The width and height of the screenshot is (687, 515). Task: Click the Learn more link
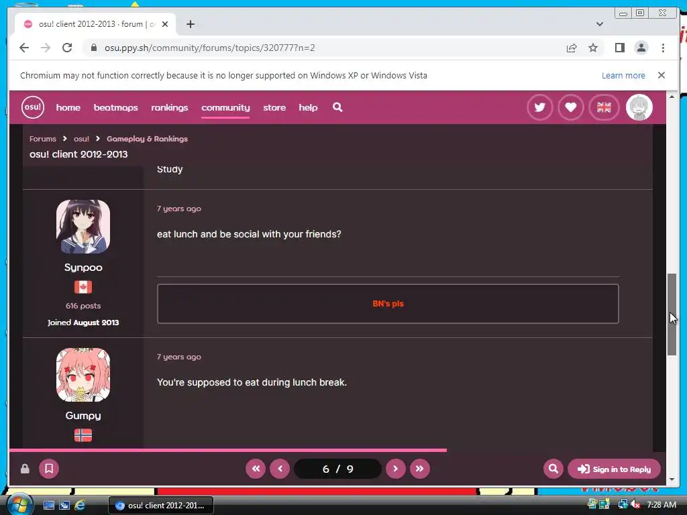[x=623, y=75]
